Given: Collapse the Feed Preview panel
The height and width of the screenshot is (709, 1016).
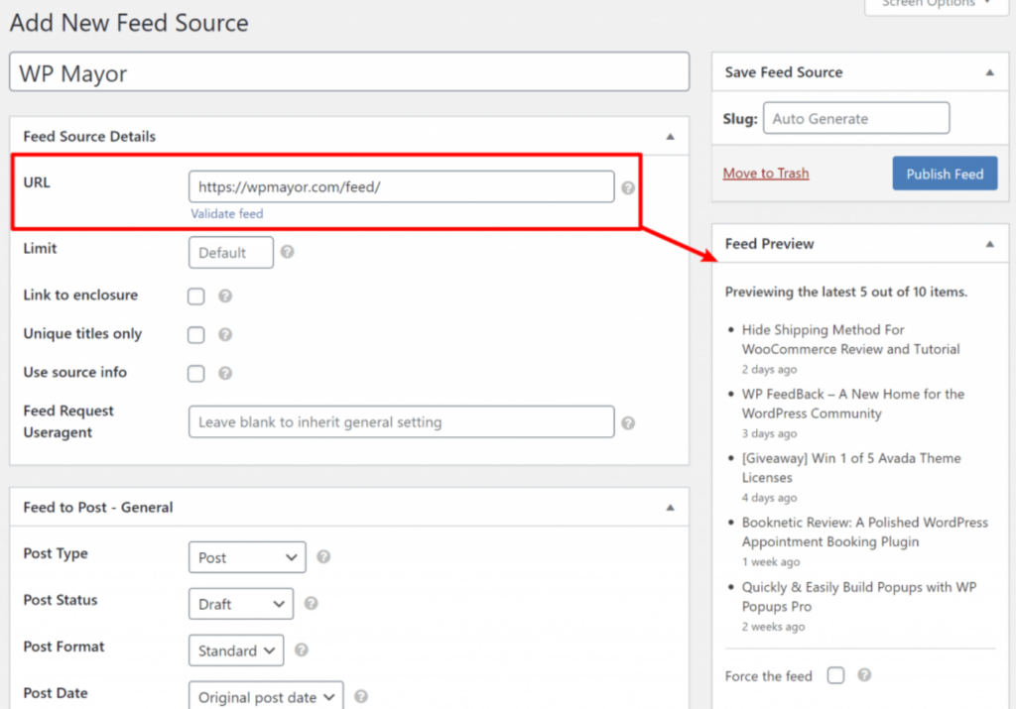Looking at the screenshot, I should coord(989,243).
